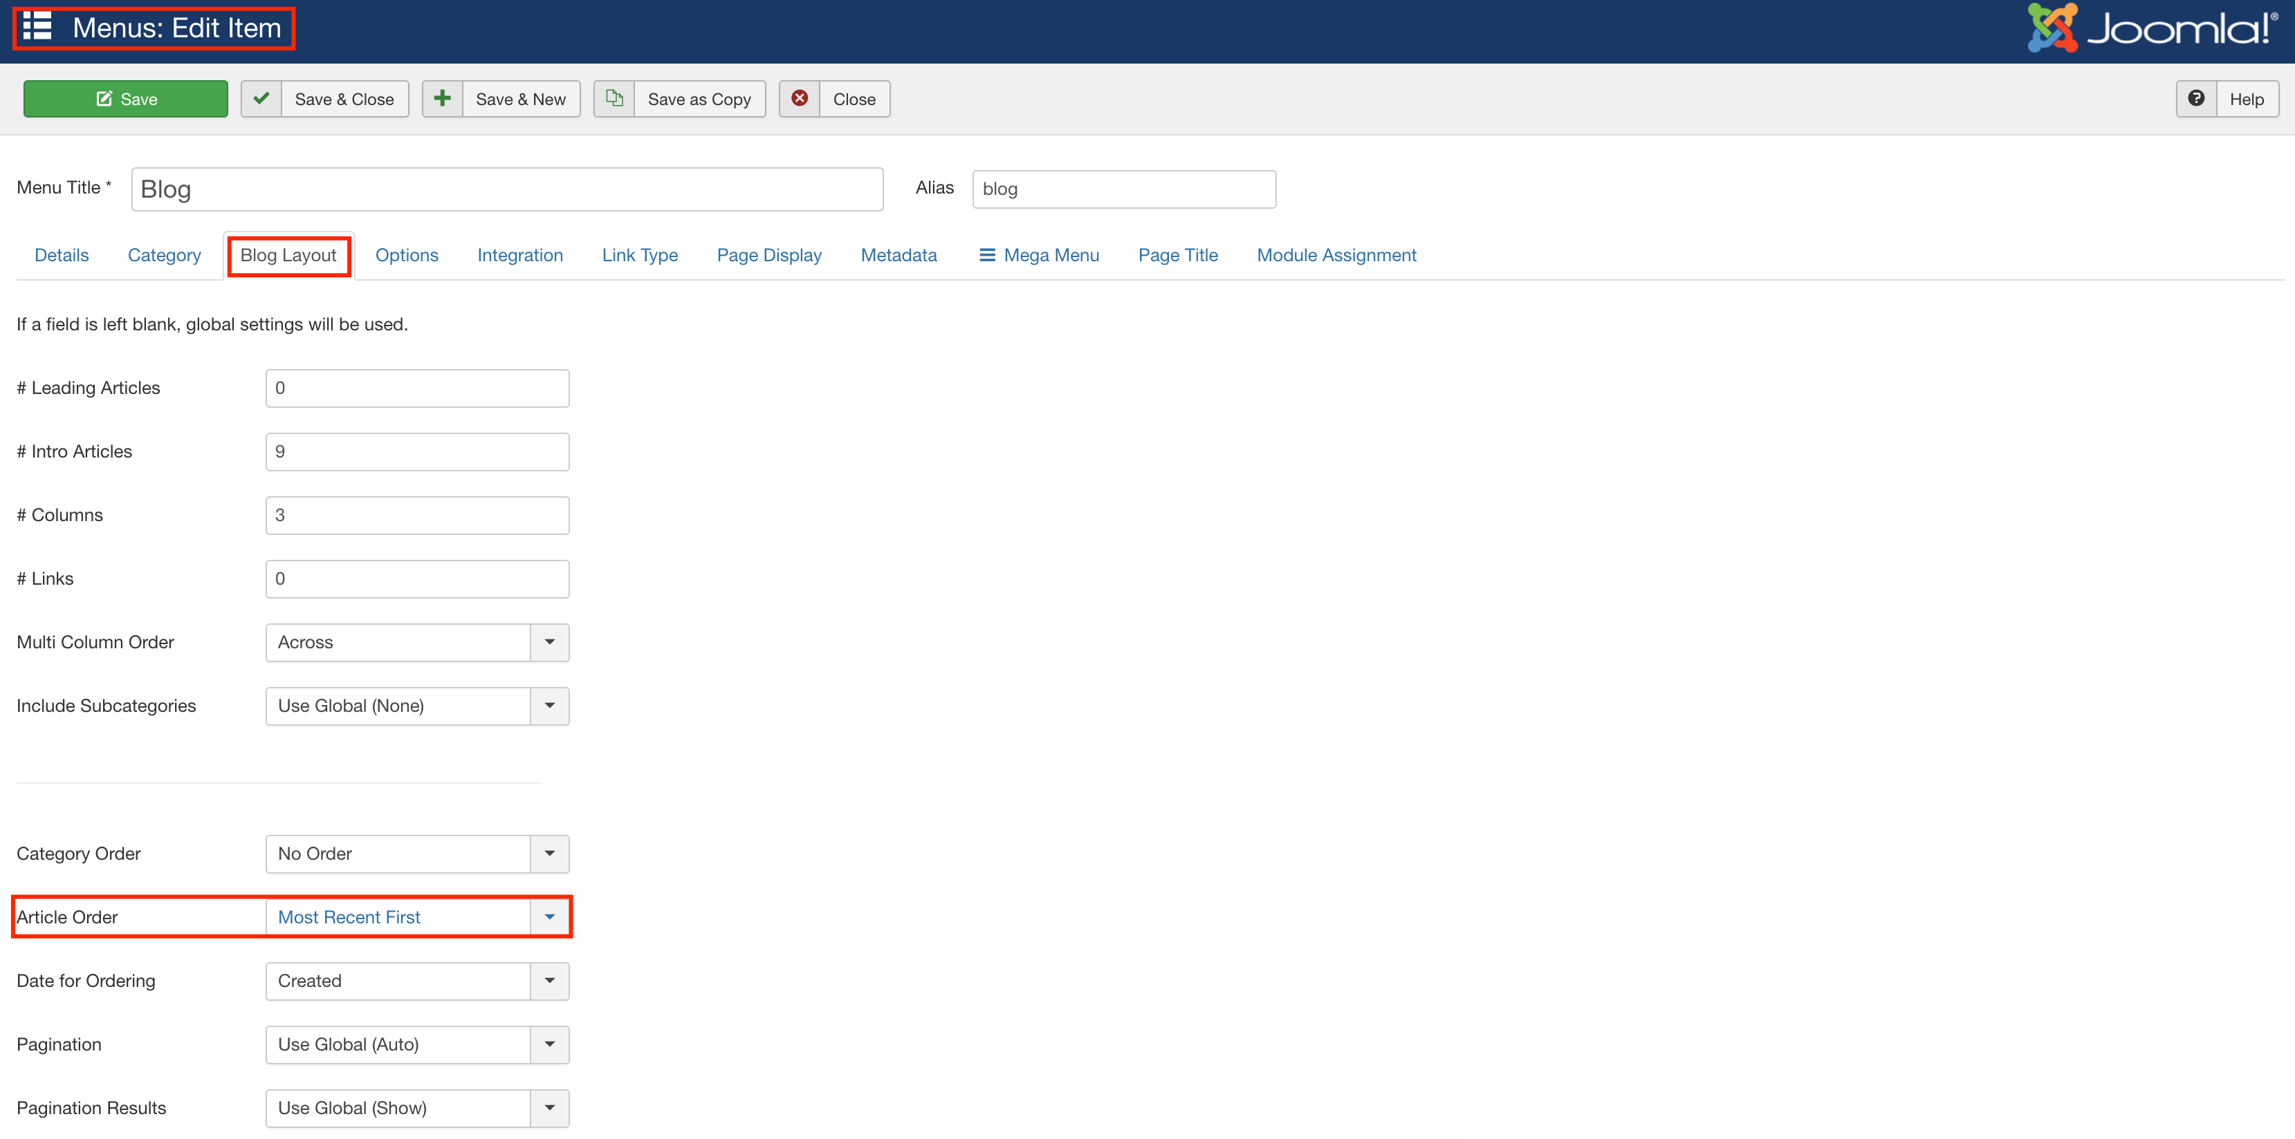Click the menu list icon beside page title
The width and height of the screenshot is (2295, 1139).
pos(37,27)
